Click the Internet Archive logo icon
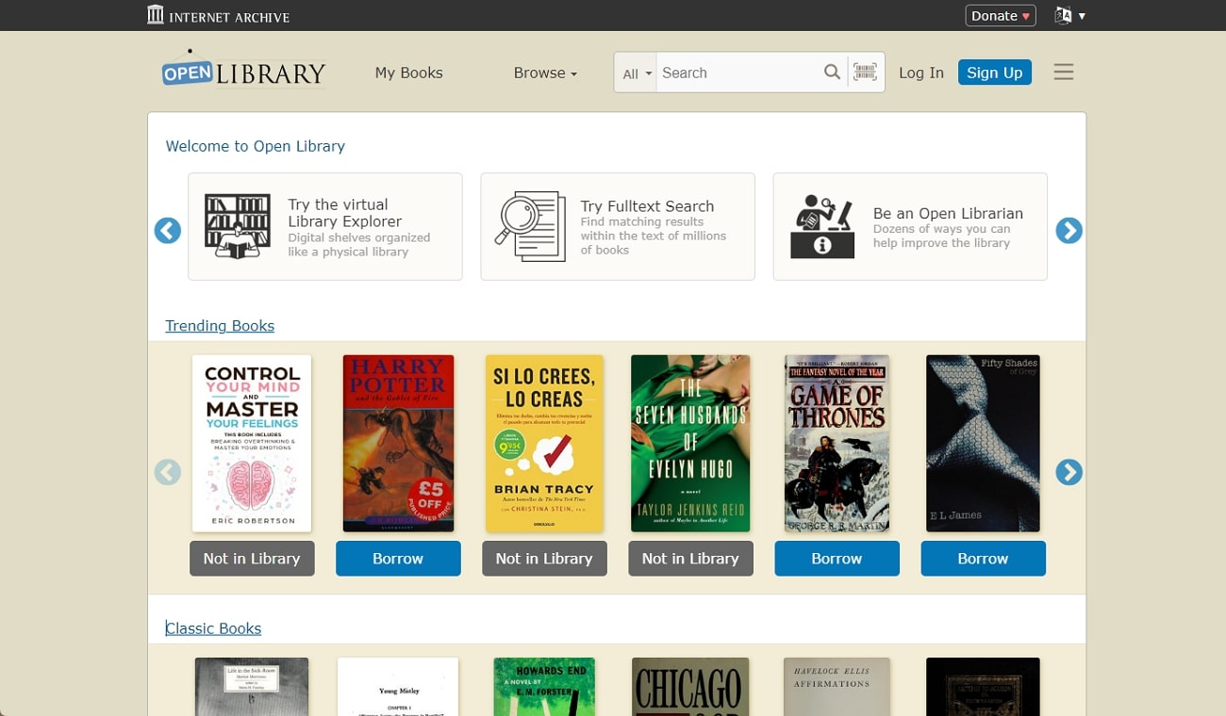 [x=156, y=15]
